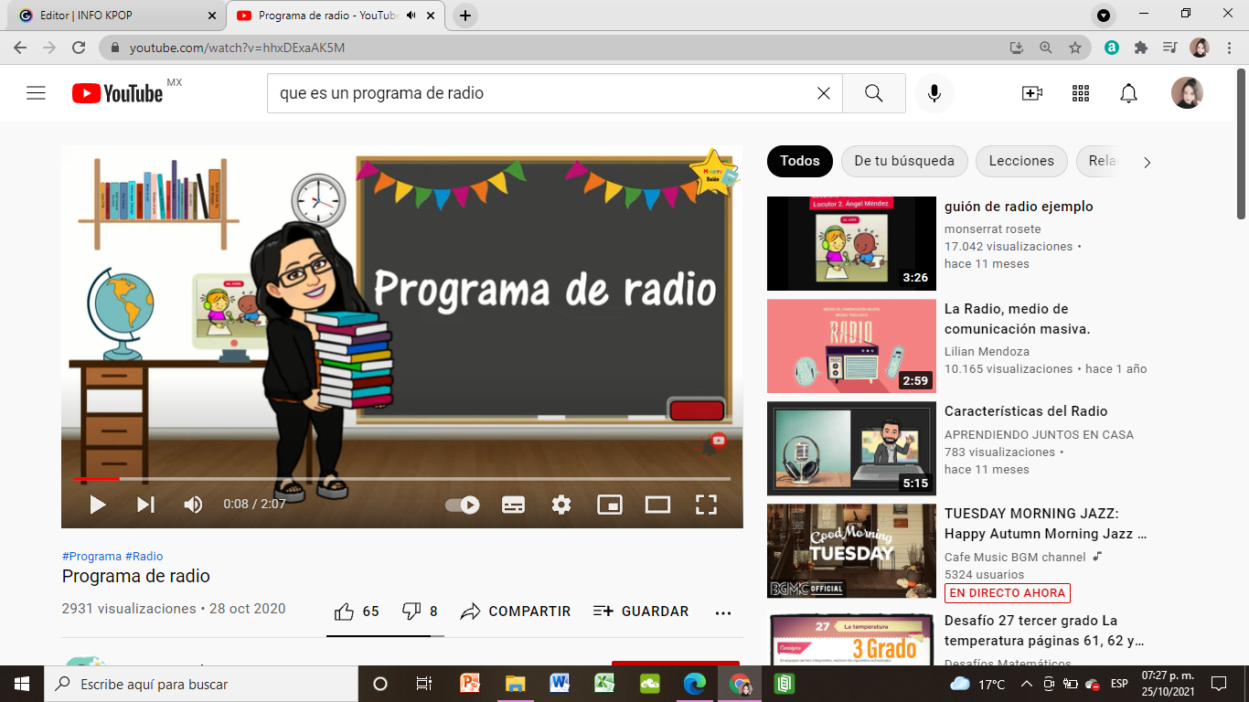Open the miniplayer icon
The height and width of the screenshot is (702, 1249).
(x=609, y=504)
